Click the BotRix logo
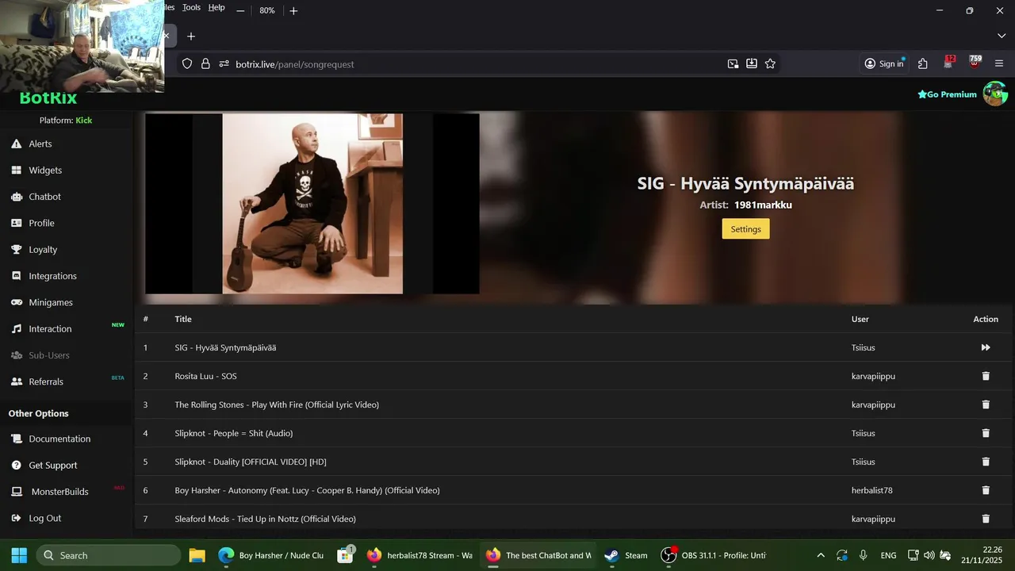This screenshot has height=571, width=1015. pos(48,98)
